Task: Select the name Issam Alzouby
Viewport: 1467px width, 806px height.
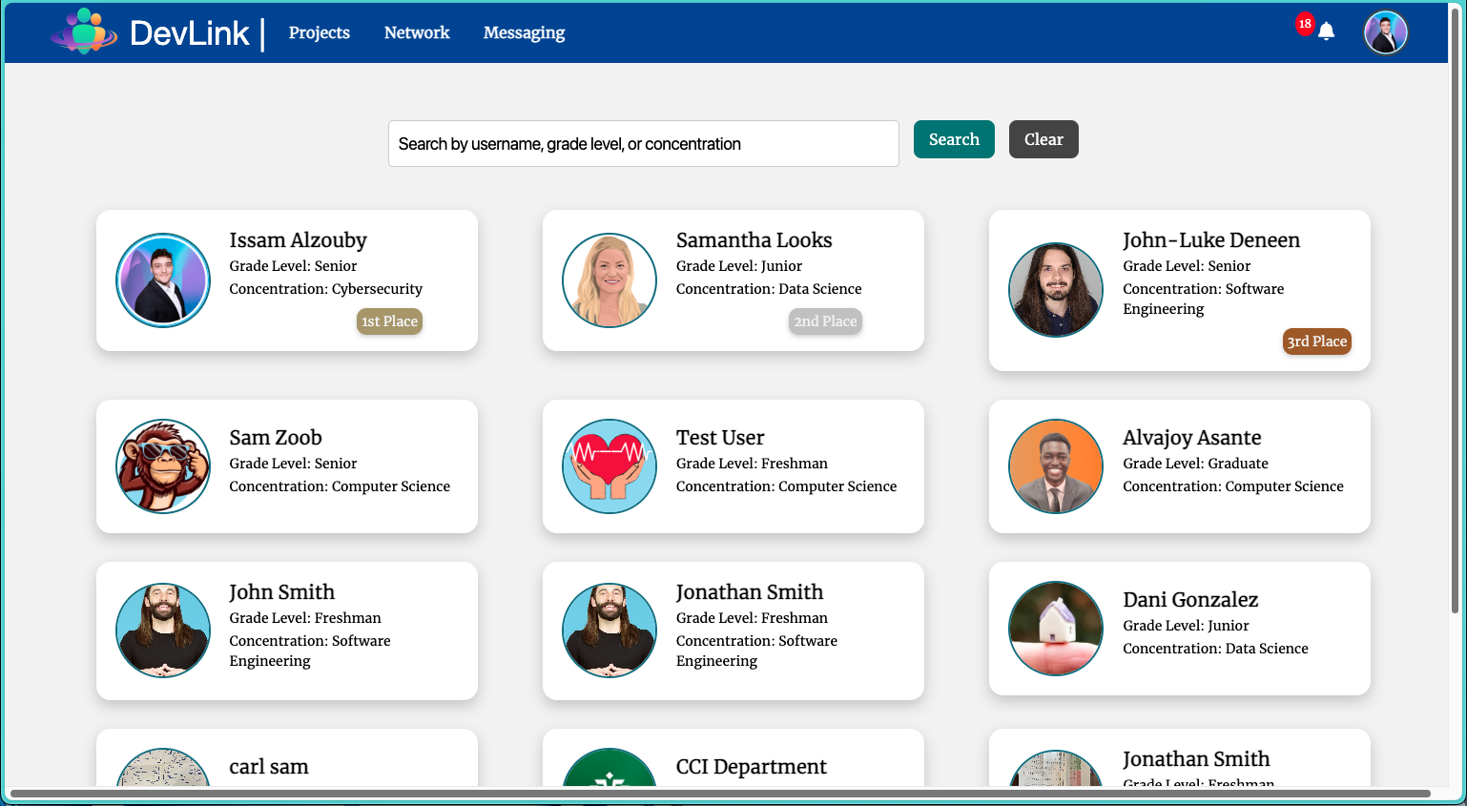Action: (298, 240)
